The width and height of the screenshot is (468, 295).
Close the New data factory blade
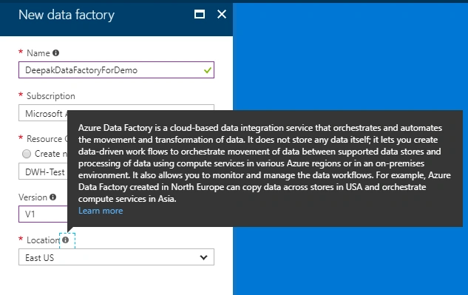click(x=222, y=14)
